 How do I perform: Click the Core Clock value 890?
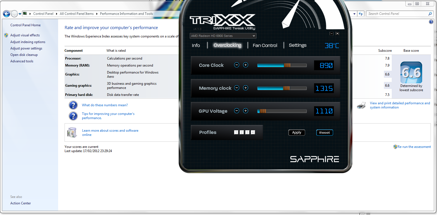[324, 65]
